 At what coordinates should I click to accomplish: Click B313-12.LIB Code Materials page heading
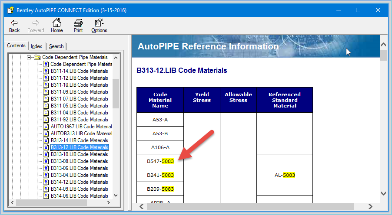(182, 70)
